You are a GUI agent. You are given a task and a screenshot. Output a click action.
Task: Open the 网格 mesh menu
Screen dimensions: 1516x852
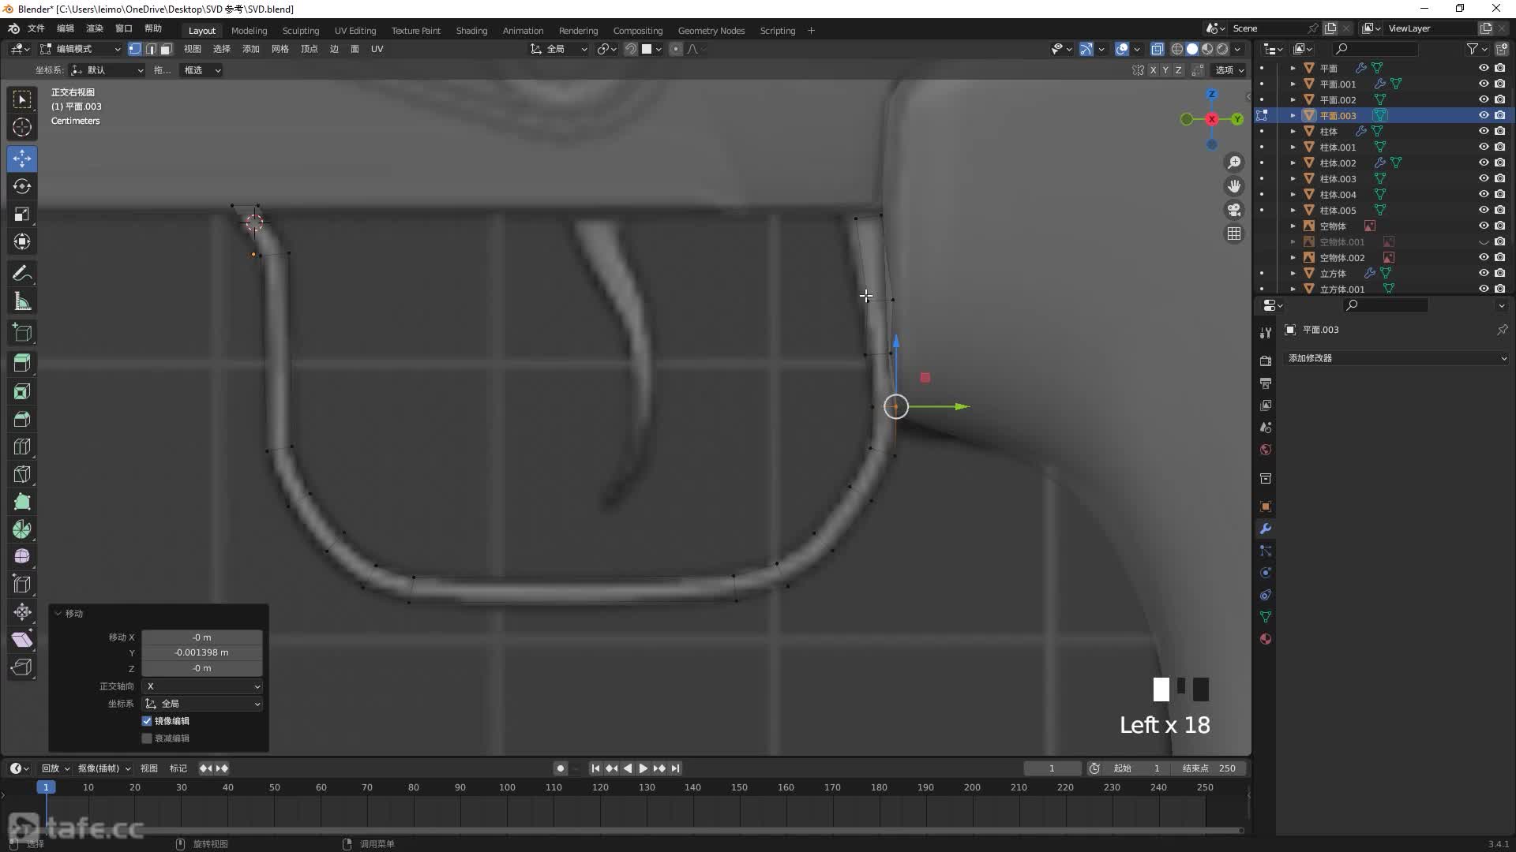(280, 49)
